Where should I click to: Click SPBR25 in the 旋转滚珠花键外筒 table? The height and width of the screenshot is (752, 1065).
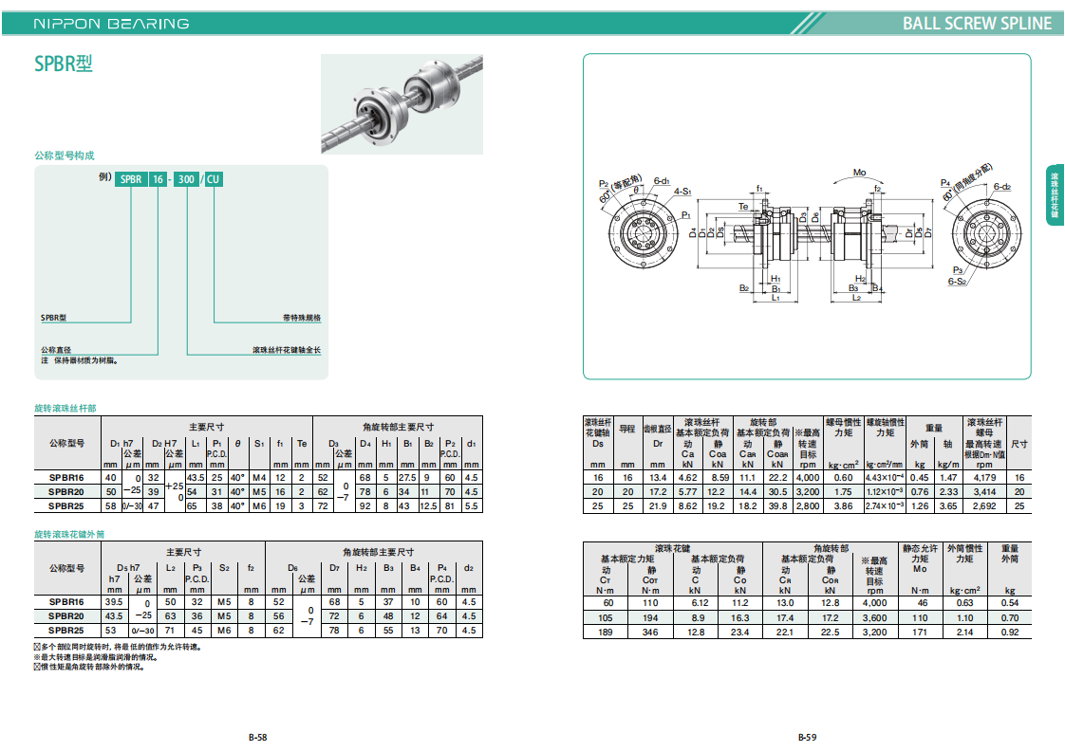(66, 631)
